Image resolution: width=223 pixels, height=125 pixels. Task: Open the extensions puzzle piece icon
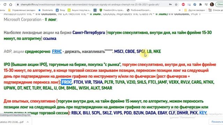[200, 5]
